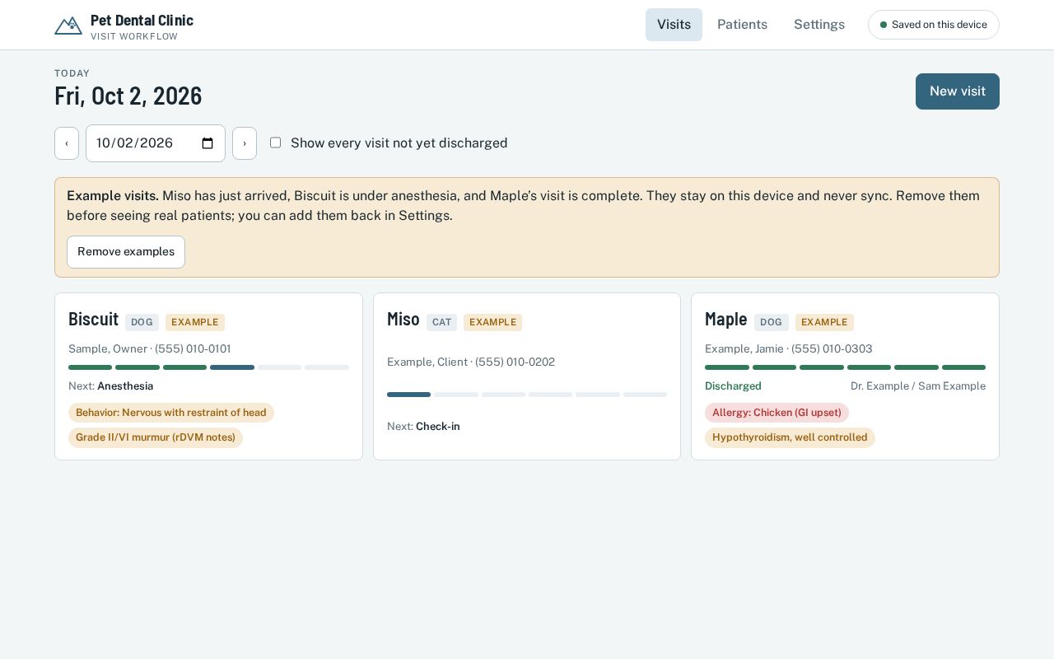Toggle 'Show every visit not yet discharged' checkbox
Image resolution: width=1054 pixels, height=659 pixels.
[x=275, y=143]
